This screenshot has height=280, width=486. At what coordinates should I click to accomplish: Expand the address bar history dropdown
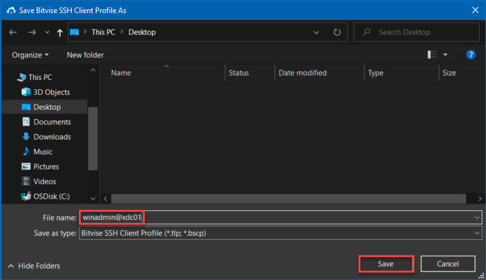coord(316,32)
